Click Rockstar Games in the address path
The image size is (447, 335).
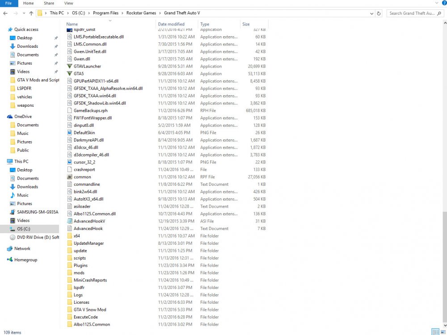click(x=141, y=13)
